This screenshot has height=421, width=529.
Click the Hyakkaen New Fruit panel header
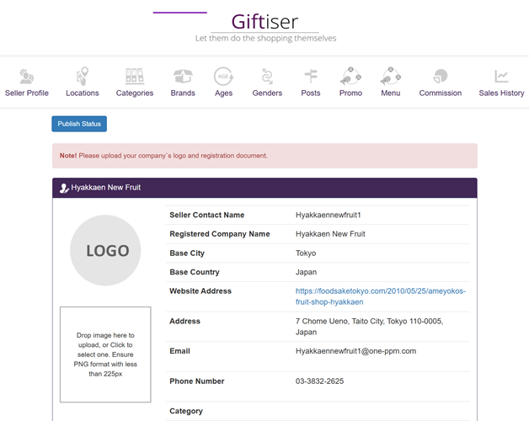click(x=264, y=188)
